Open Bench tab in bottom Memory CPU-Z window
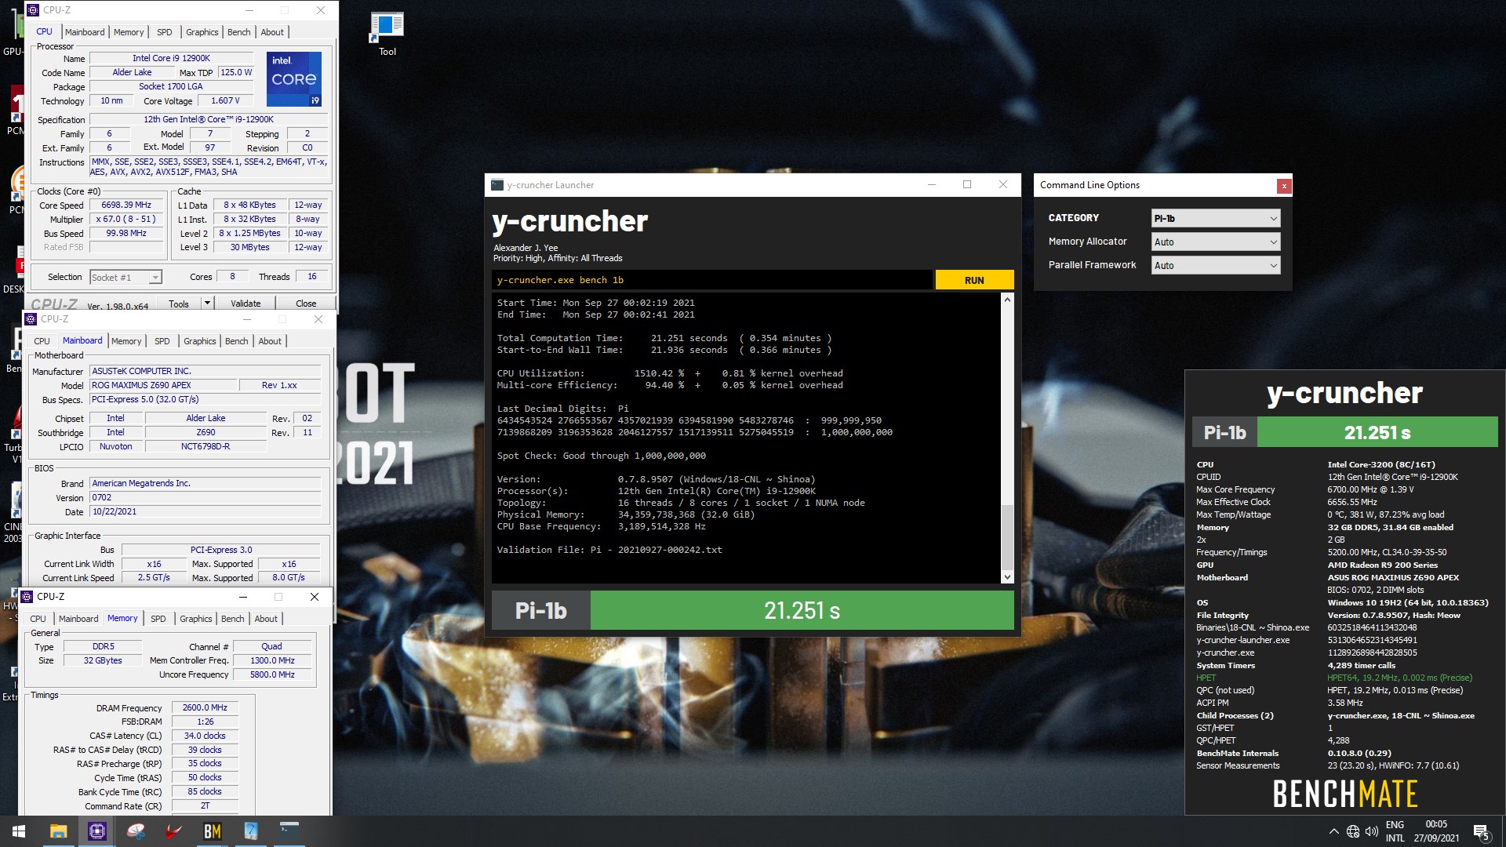This screenshot has width=1506, height=847. [233, 619]
